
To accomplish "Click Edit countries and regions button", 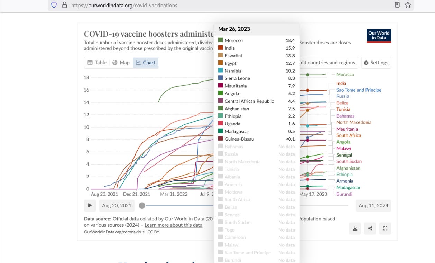I will (327, 63).
